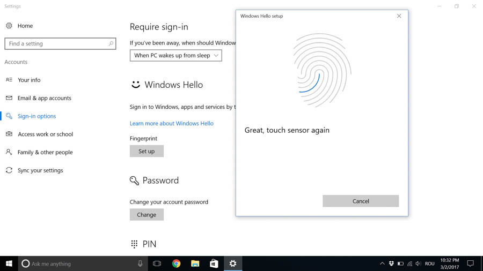Click the battery status tray icon

point(400,264)
